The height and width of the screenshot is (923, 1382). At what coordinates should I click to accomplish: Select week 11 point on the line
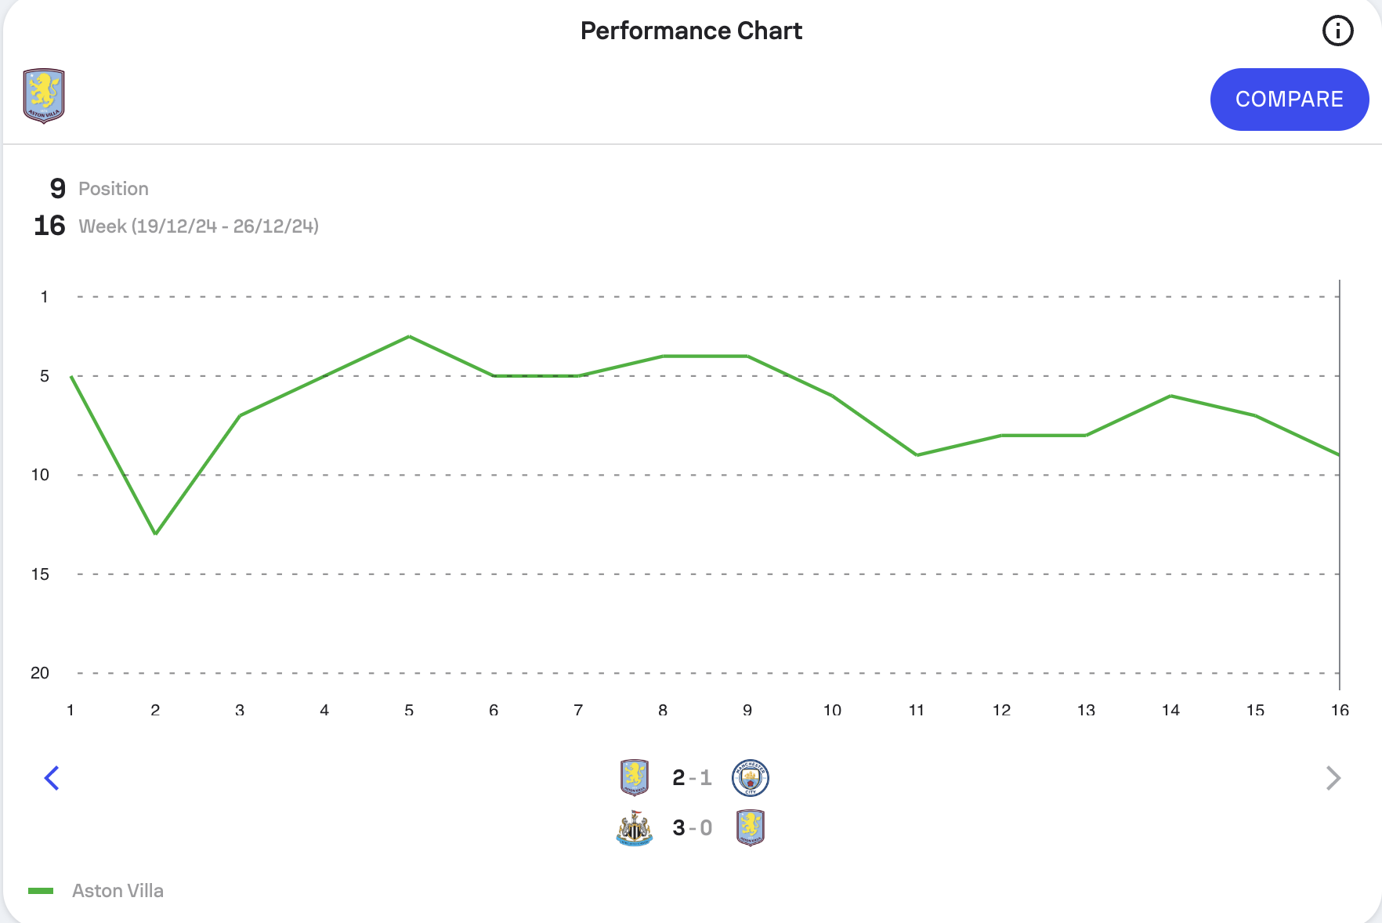917,454
